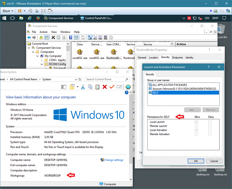The image size is (232, 189).
Task: Open the Player menu dropdown in VMware
Action: 8,11
